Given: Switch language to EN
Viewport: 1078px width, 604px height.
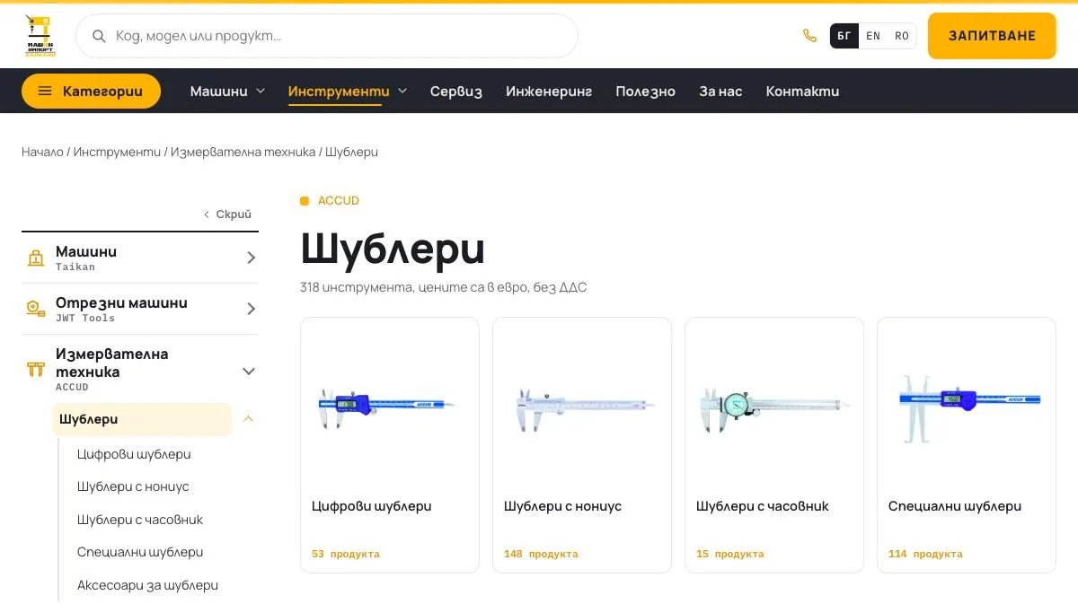Looking at the screenshot, I should [x=873, y=36].
